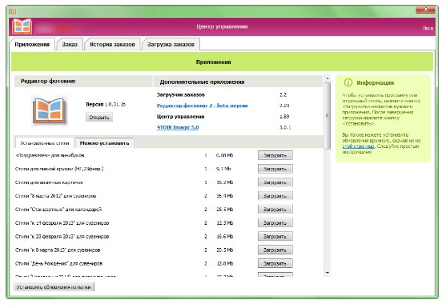Click the "День Рождения" для сувениров row text
This screenshot has width=446, height=308.
coord(58,263)
